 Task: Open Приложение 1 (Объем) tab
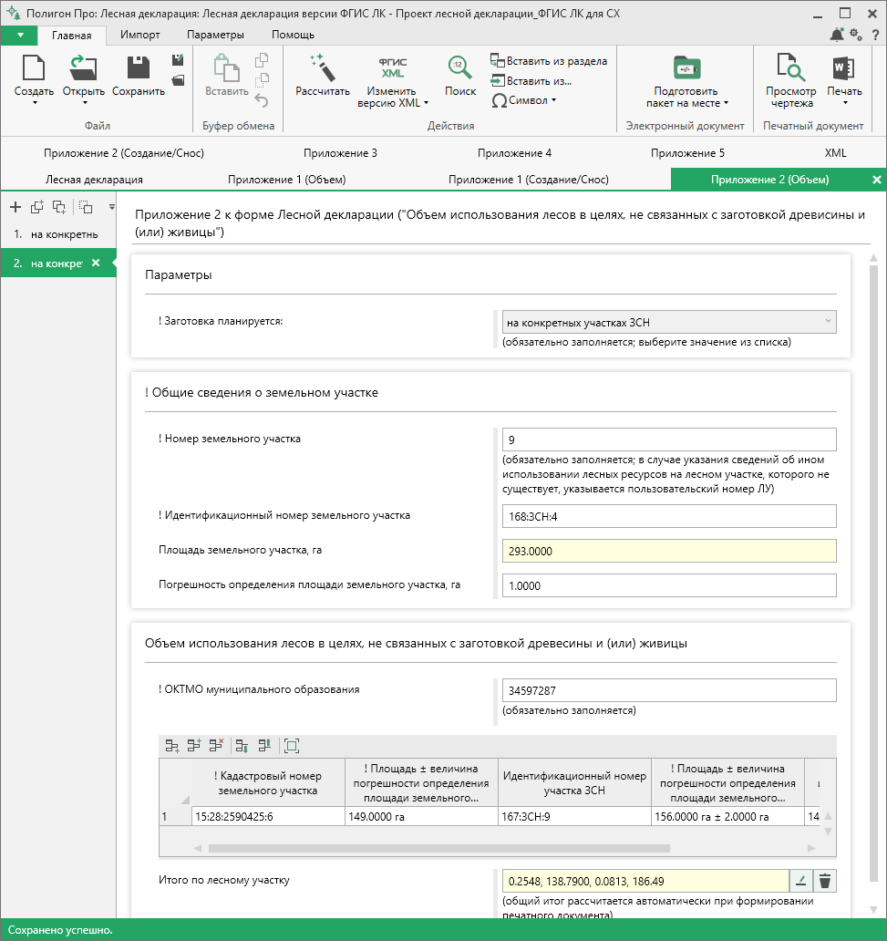point(287,180)
